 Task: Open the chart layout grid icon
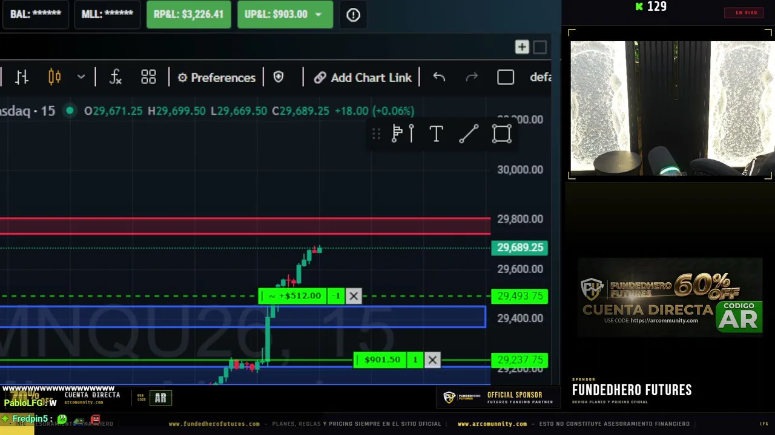pos(148,77)
